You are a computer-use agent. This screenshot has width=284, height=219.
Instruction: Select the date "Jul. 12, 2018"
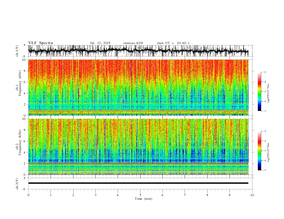click(100, 43)
